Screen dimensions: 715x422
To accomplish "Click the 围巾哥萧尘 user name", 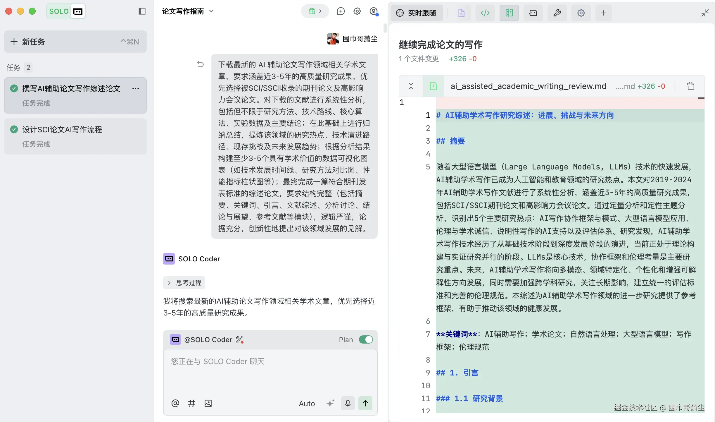I will click(x=360, y=39).
